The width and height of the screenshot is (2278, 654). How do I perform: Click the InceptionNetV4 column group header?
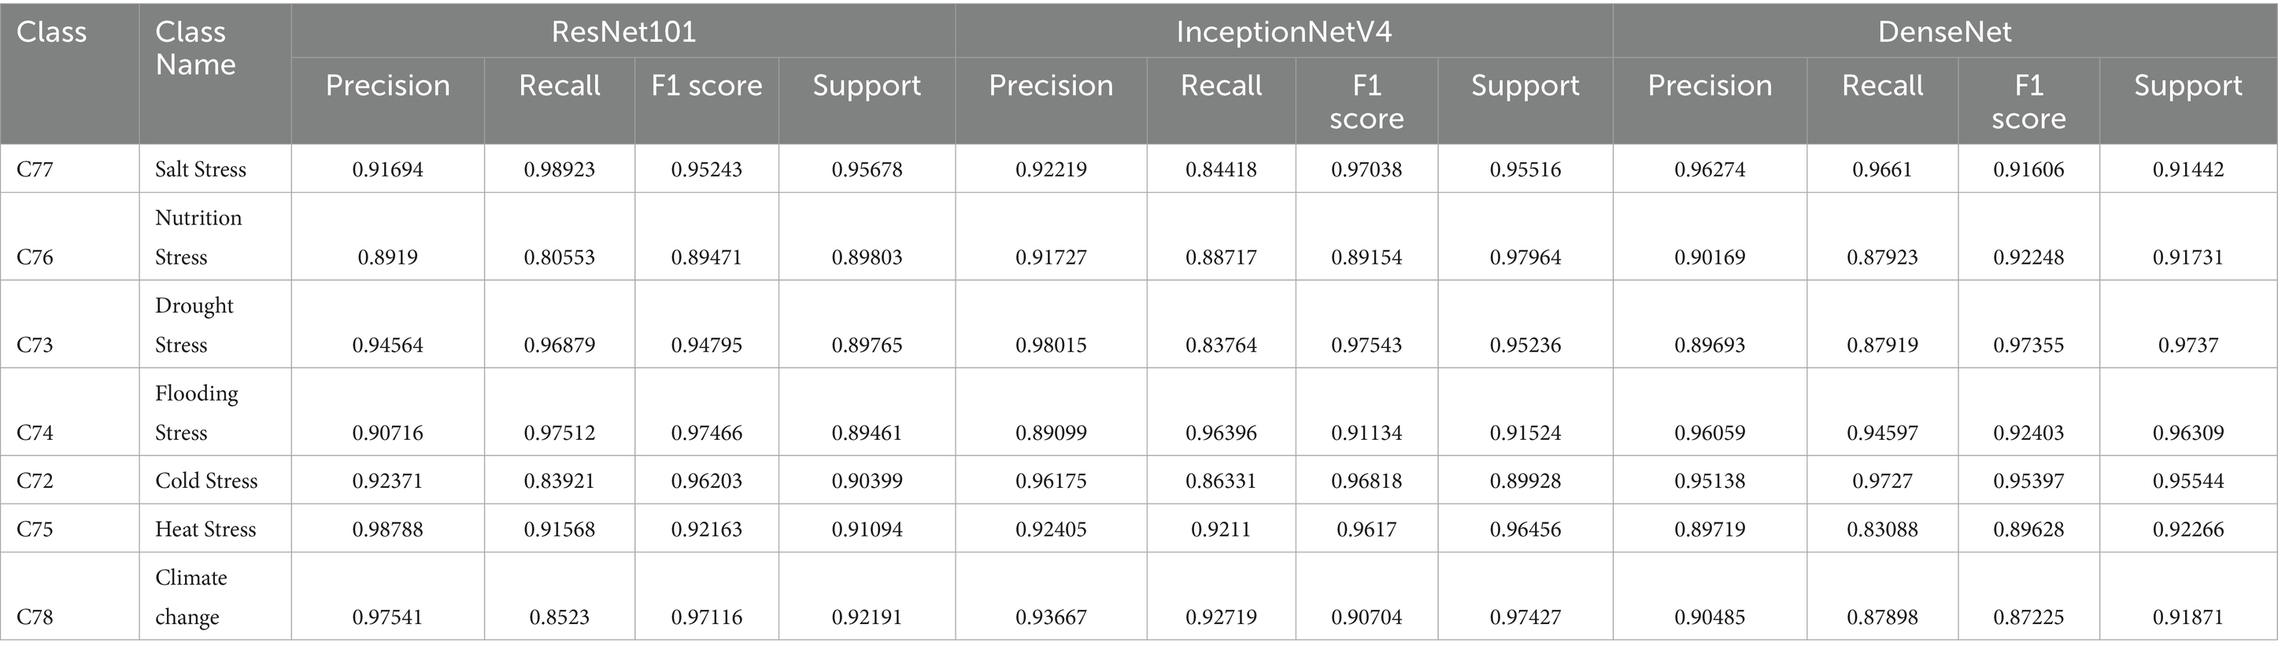[x=1283, y=31]
